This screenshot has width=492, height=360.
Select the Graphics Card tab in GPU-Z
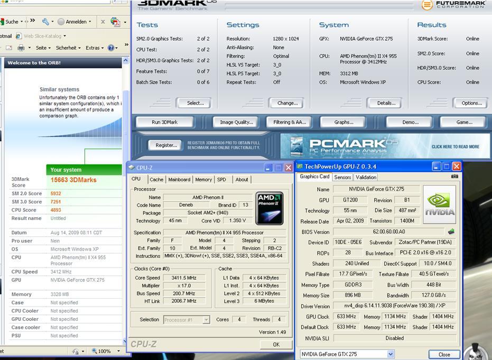pos(314,177)
